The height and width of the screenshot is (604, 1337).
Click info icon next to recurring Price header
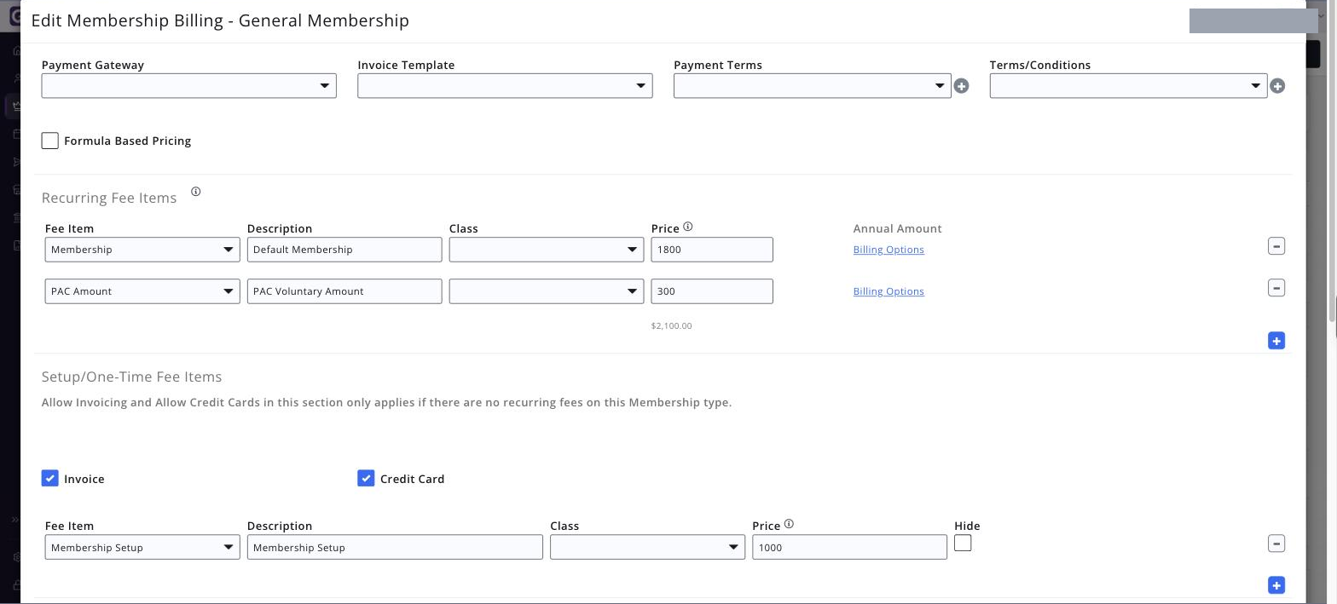pyautogui.click(x=688, y=227)
